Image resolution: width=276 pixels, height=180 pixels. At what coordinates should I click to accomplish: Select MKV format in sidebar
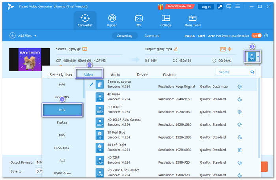(x=62, y=135)
